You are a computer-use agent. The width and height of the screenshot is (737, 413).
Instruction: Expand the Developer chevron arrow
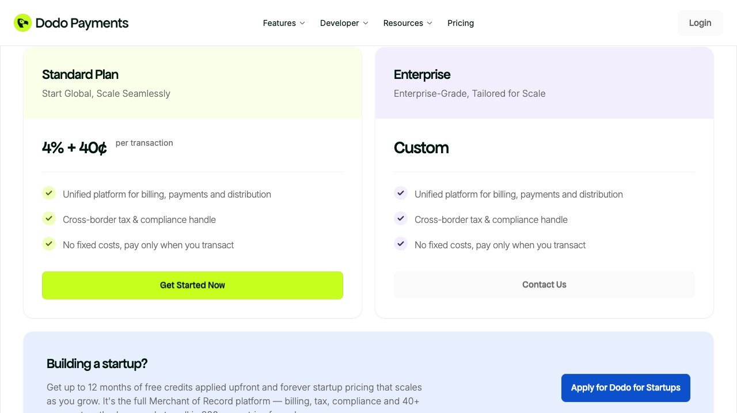coord(365,23)
